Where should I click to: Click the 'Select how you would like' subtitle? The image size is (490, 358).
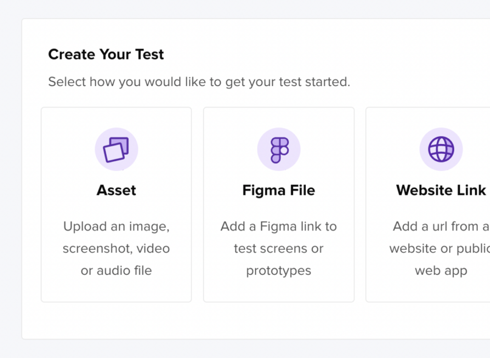[199, 82]
